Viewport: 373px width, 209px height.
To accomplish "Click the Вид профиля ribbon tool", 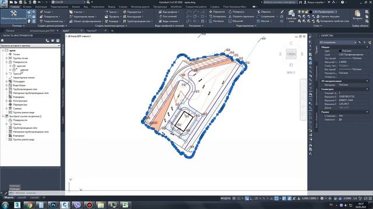I will pos(169,12).
